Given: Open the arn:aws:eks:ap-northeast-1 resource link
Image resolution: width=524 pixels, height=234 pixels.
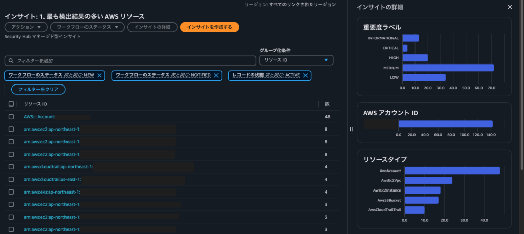Looking at the screenshot, I should click(x=52, y=192).
